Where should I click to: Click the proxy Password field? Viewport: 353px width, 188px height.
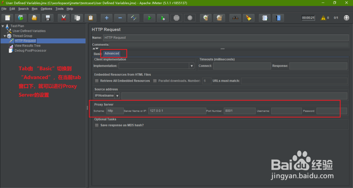pyautogui.click(x=331, y=111)
